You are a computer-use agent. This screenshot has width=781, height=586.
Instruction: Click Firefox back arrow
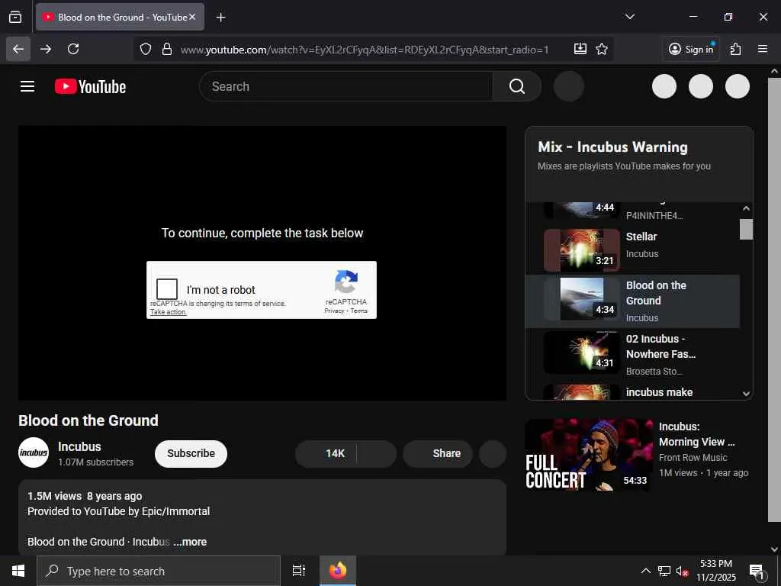click(x=18, y=49)
